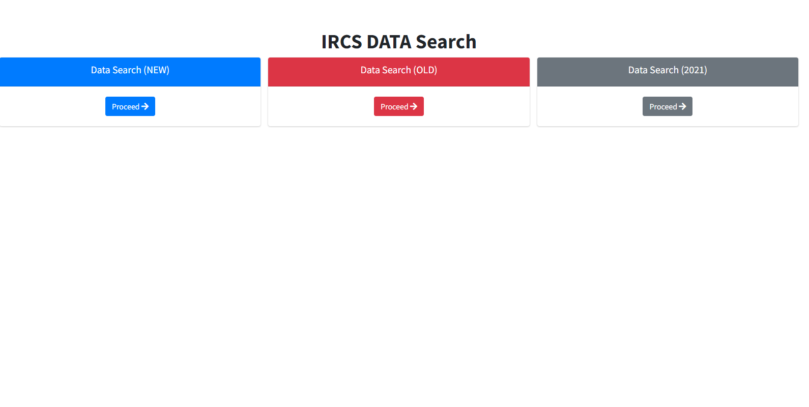This screenshot has width=809, height=407.
Task: Click the "Proceed" text on the red button
Action: pyautogui.click(x=394, y=107)
